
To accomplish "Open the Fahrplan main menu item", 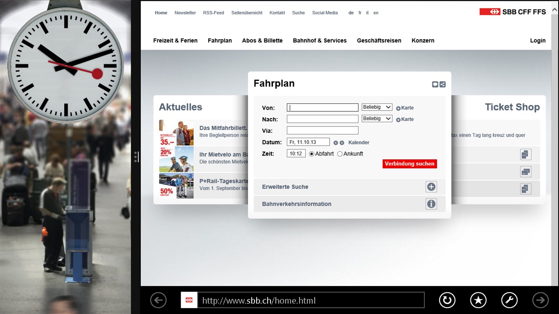I will [x=220, y=41].
